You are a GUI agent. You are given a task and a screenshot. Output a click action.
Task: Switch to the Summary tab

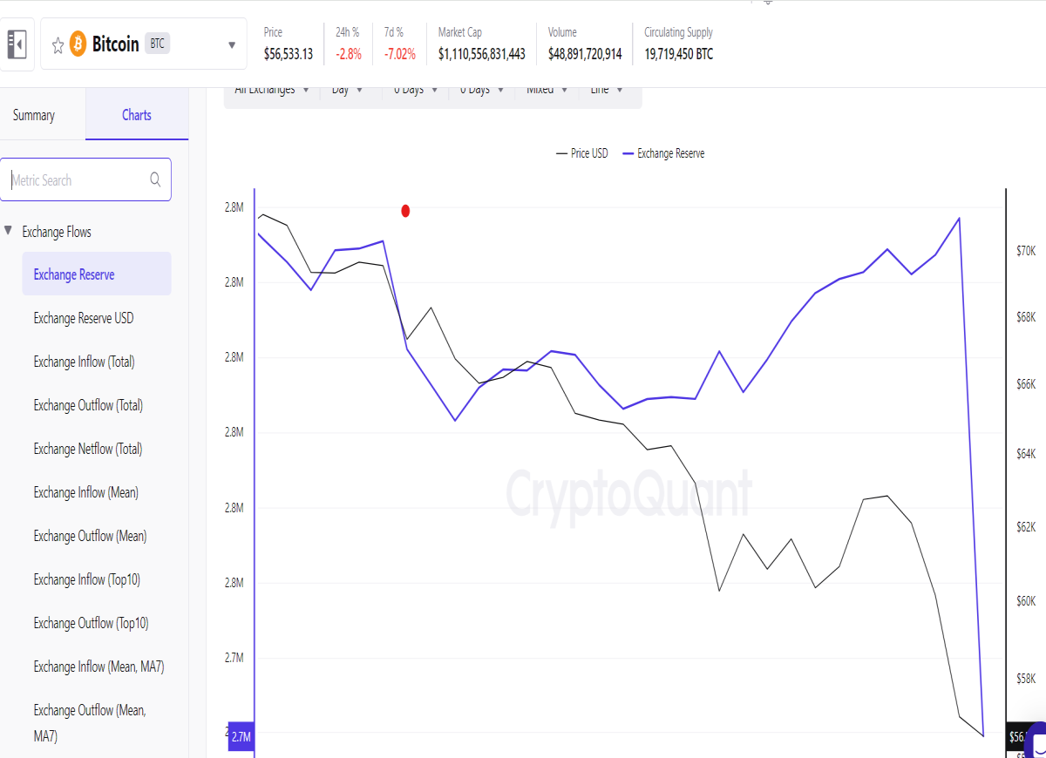click(x=34, y=115)
